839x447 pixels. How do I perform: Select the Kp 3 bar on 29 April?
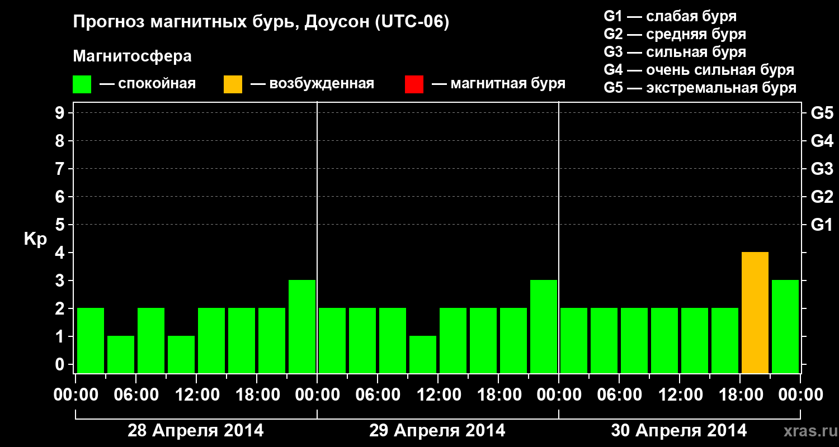(544, 326)
